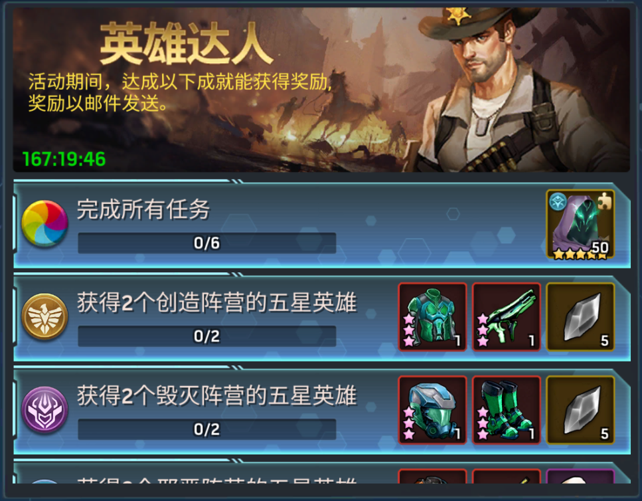Tap the purple Destruction faction icon
The image size is (642, 501).
tap(44, 410)
